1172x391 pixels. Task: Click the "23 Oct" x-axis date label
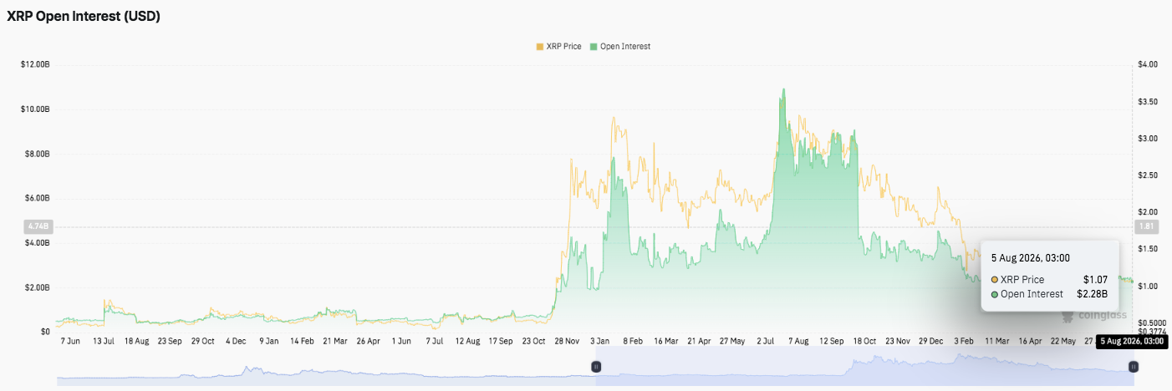(x=535, y=342)
